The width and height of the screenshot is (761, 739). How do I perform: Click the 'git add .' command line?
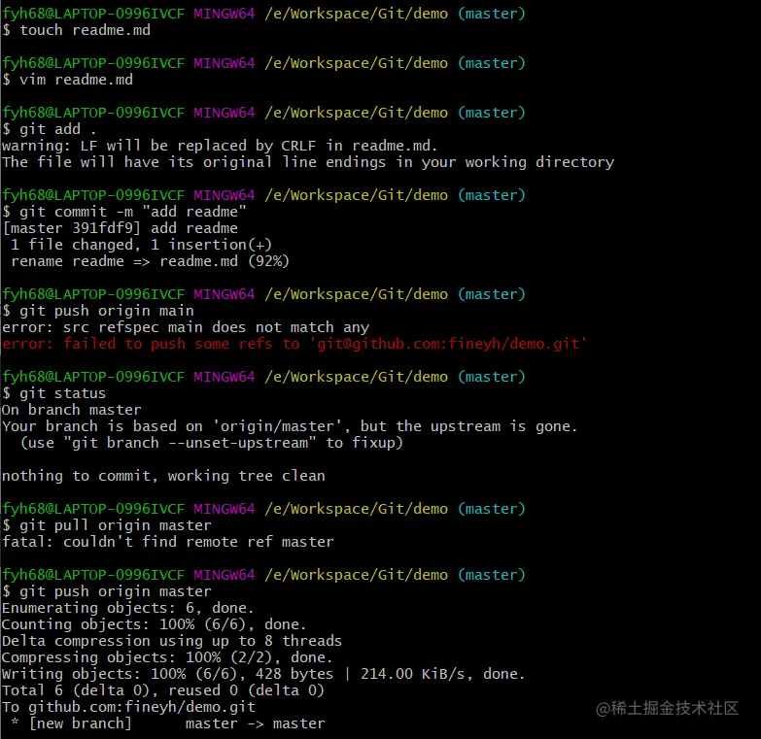tap(49, 129)
